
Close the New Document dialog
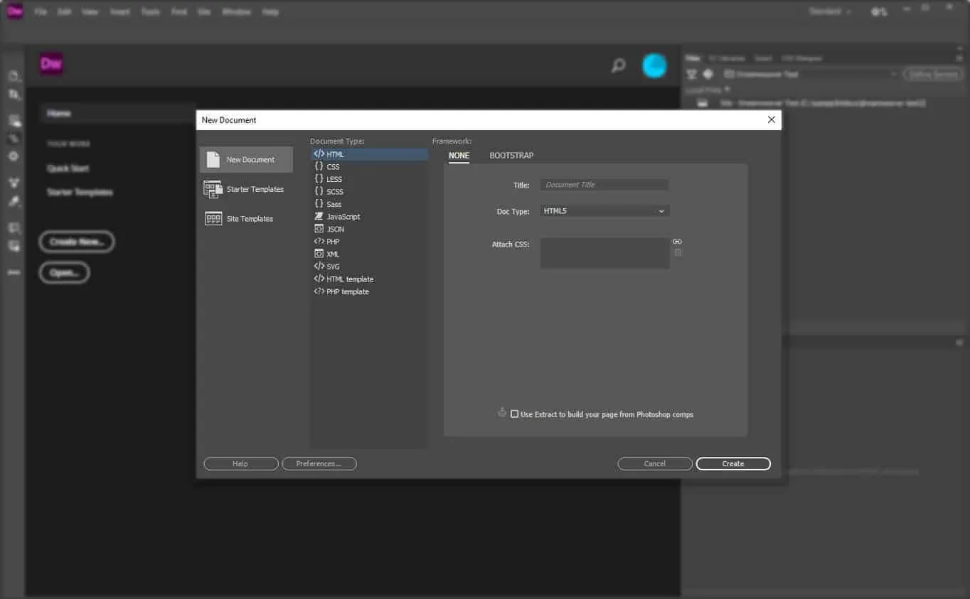771,120
